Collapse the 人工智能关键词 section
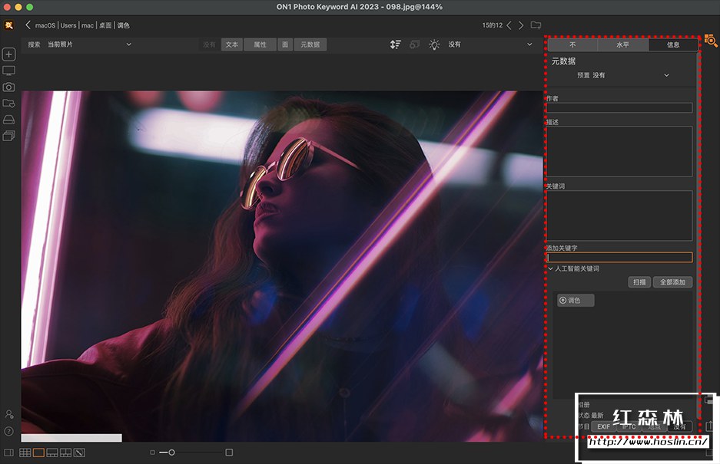Image resolution: width=720 pixels, height=464 pixels. [x=551, y=268]
